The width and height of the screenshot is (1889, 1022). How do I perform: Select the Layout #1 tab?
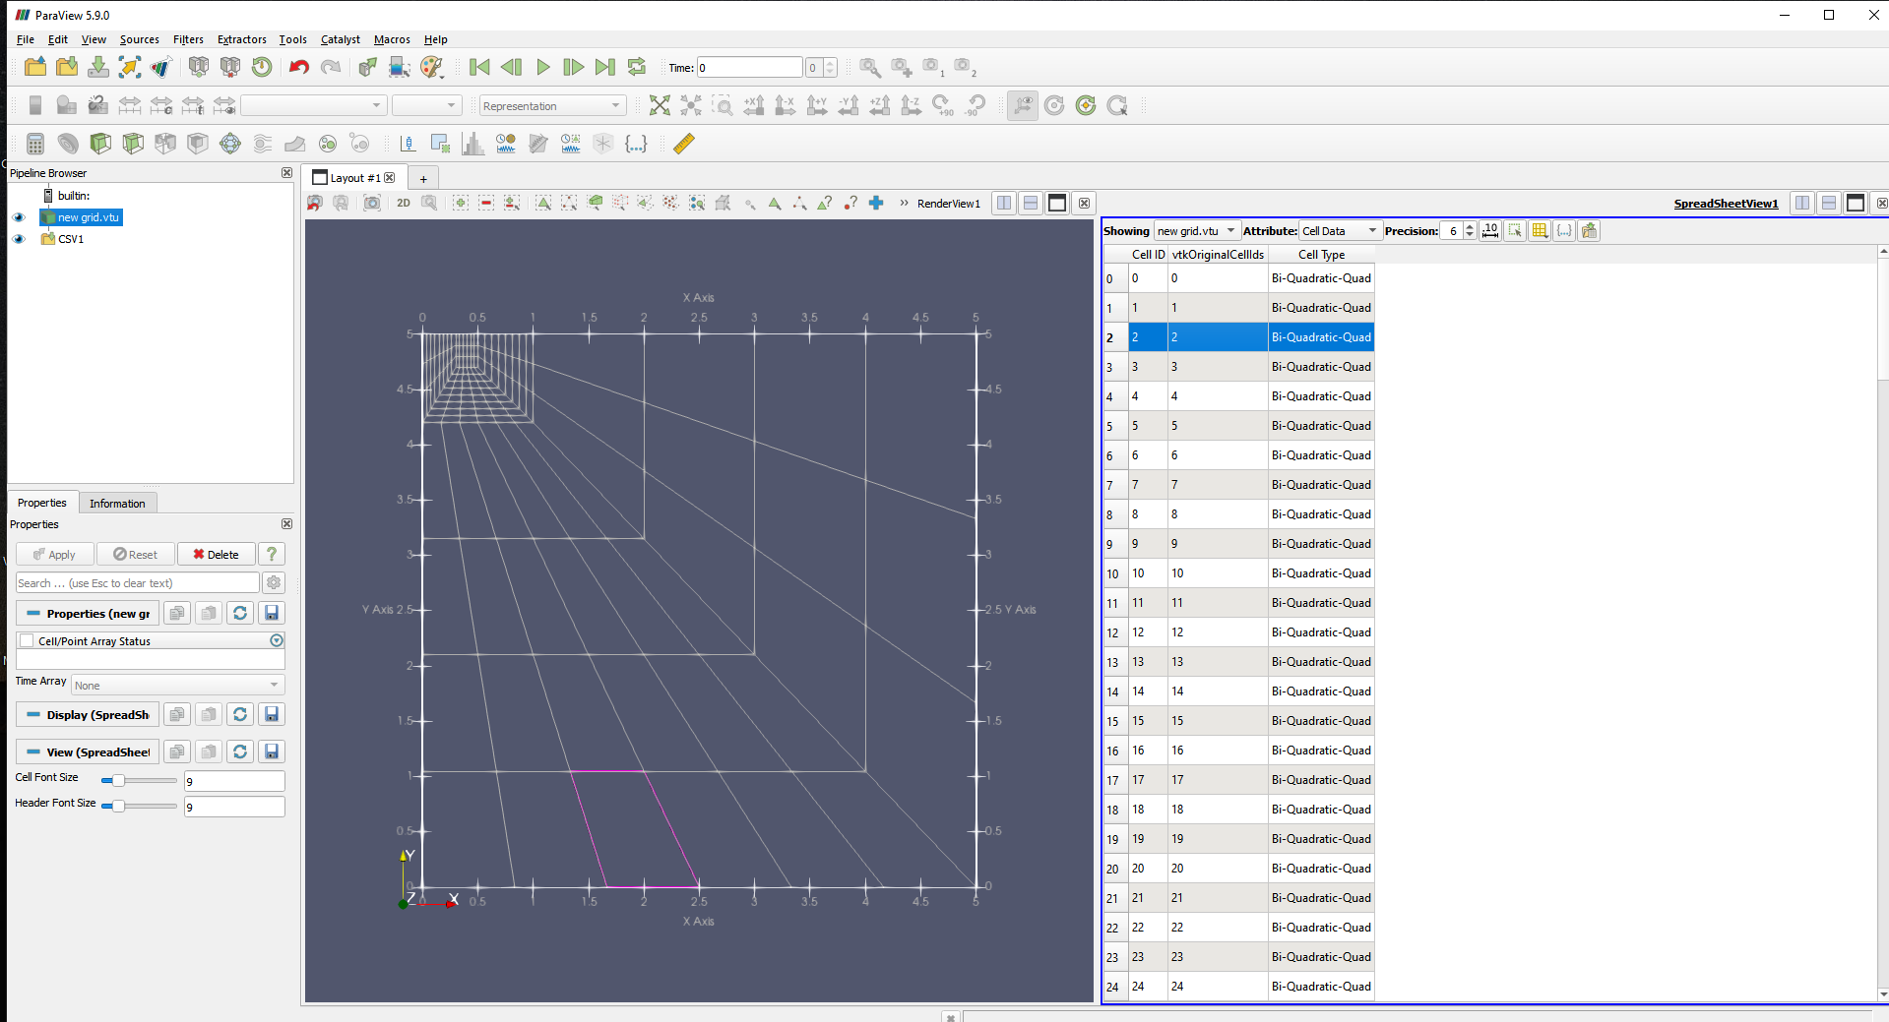click(x=354, y=178)
